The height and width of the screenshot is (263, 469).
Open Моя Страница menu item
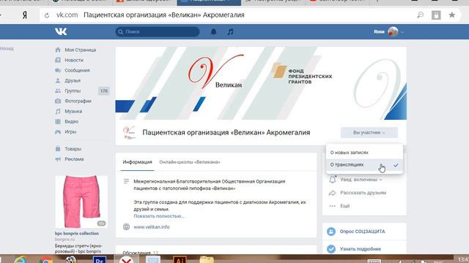(x=81, y=50)
